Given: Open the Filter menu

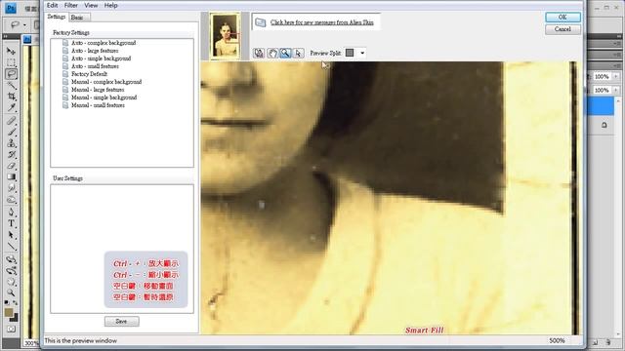Looking at the screenshot, I should tap(71, 5).
